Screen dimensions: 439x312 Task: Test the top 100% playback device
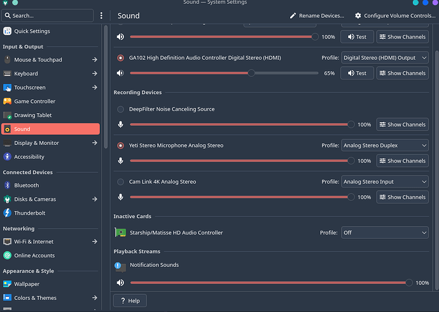coord(357,37)
